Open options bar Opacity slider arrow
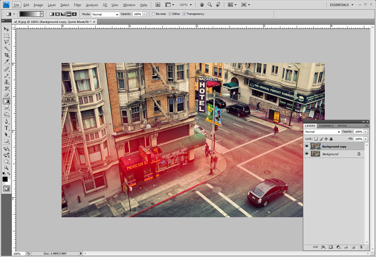The height and width of the screenshot is (257, 376). tap(144, 14)
